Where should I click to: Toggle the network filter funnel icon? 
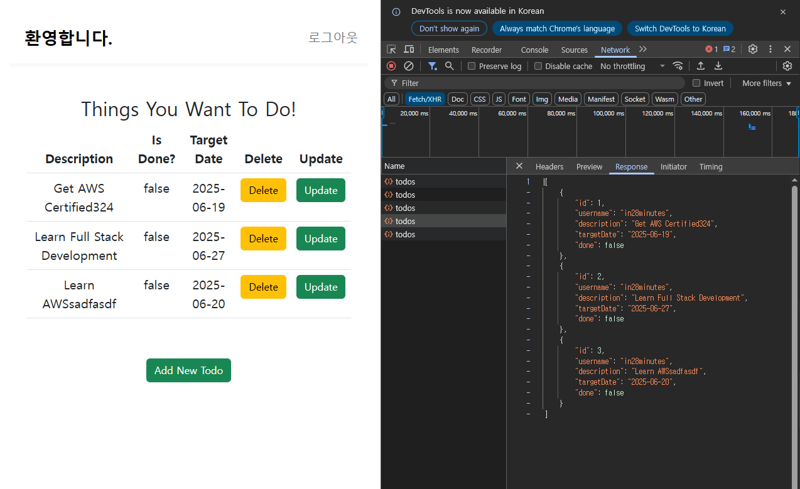click(x=433, y=66)
